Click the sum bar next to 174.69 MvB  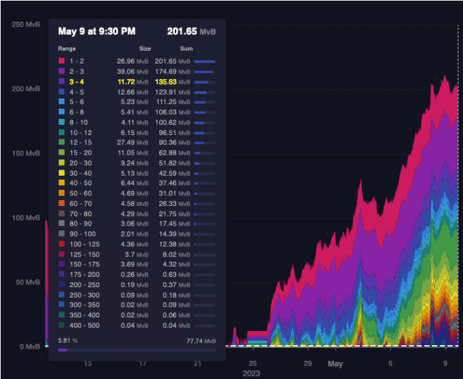[x=205, y=72]
